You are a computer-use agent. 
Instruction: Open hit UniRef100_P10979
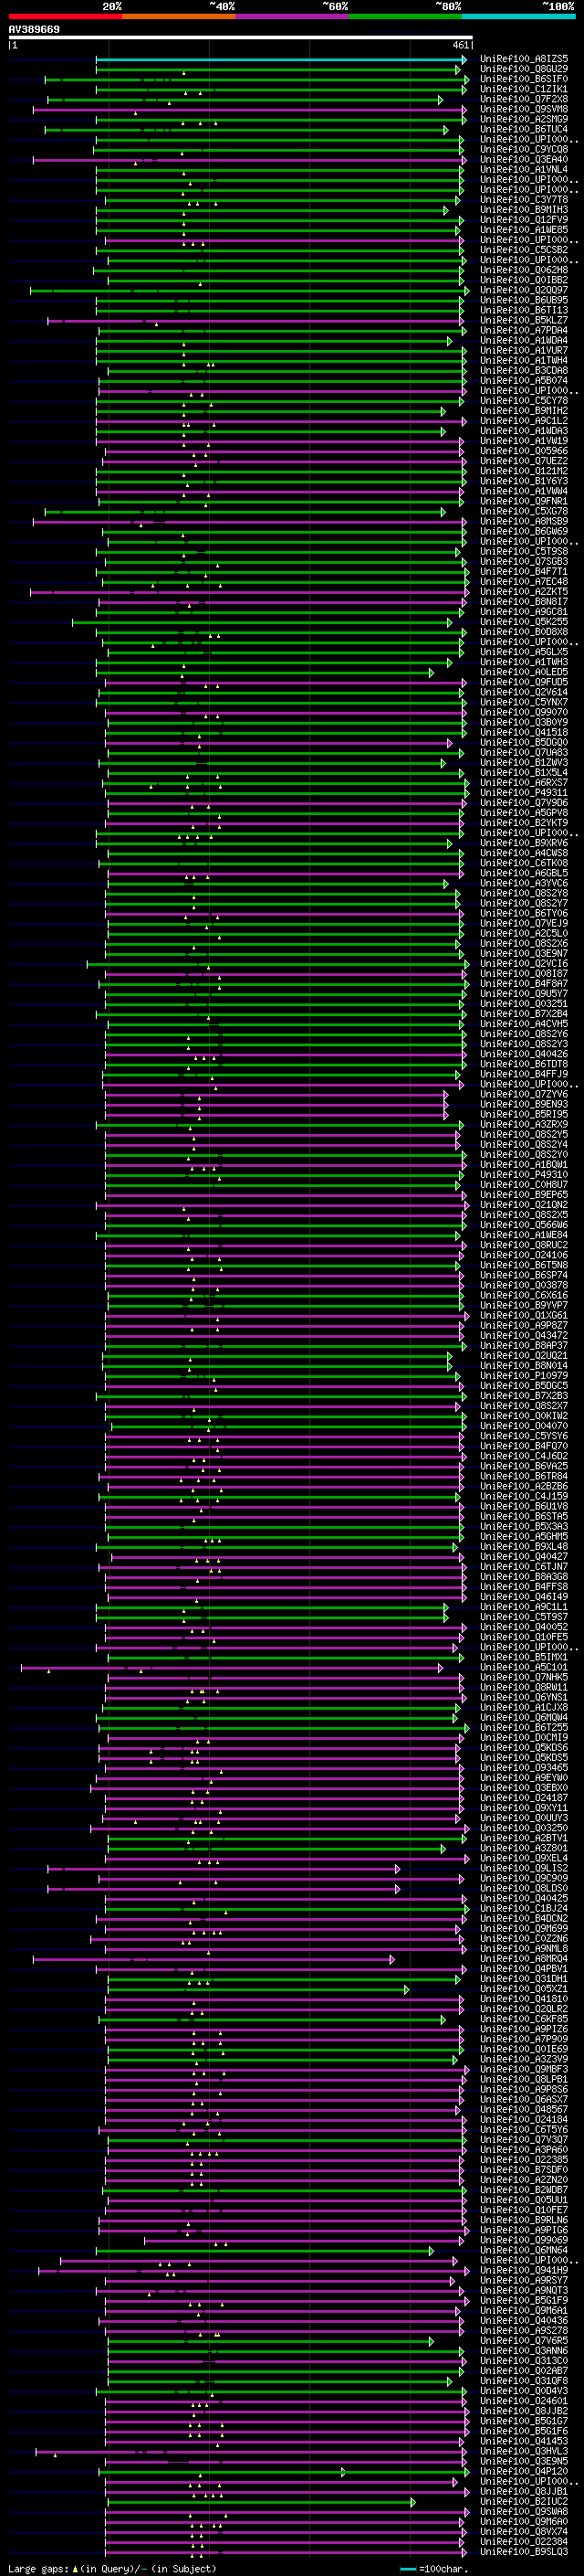524,1376
